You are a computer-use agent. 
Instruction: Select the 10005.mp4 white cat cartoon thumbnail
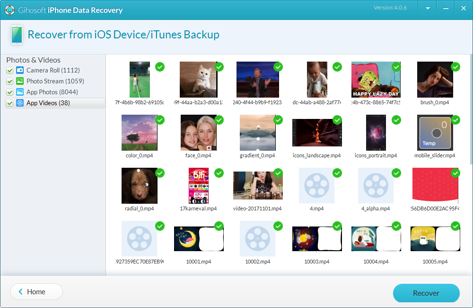435,239
